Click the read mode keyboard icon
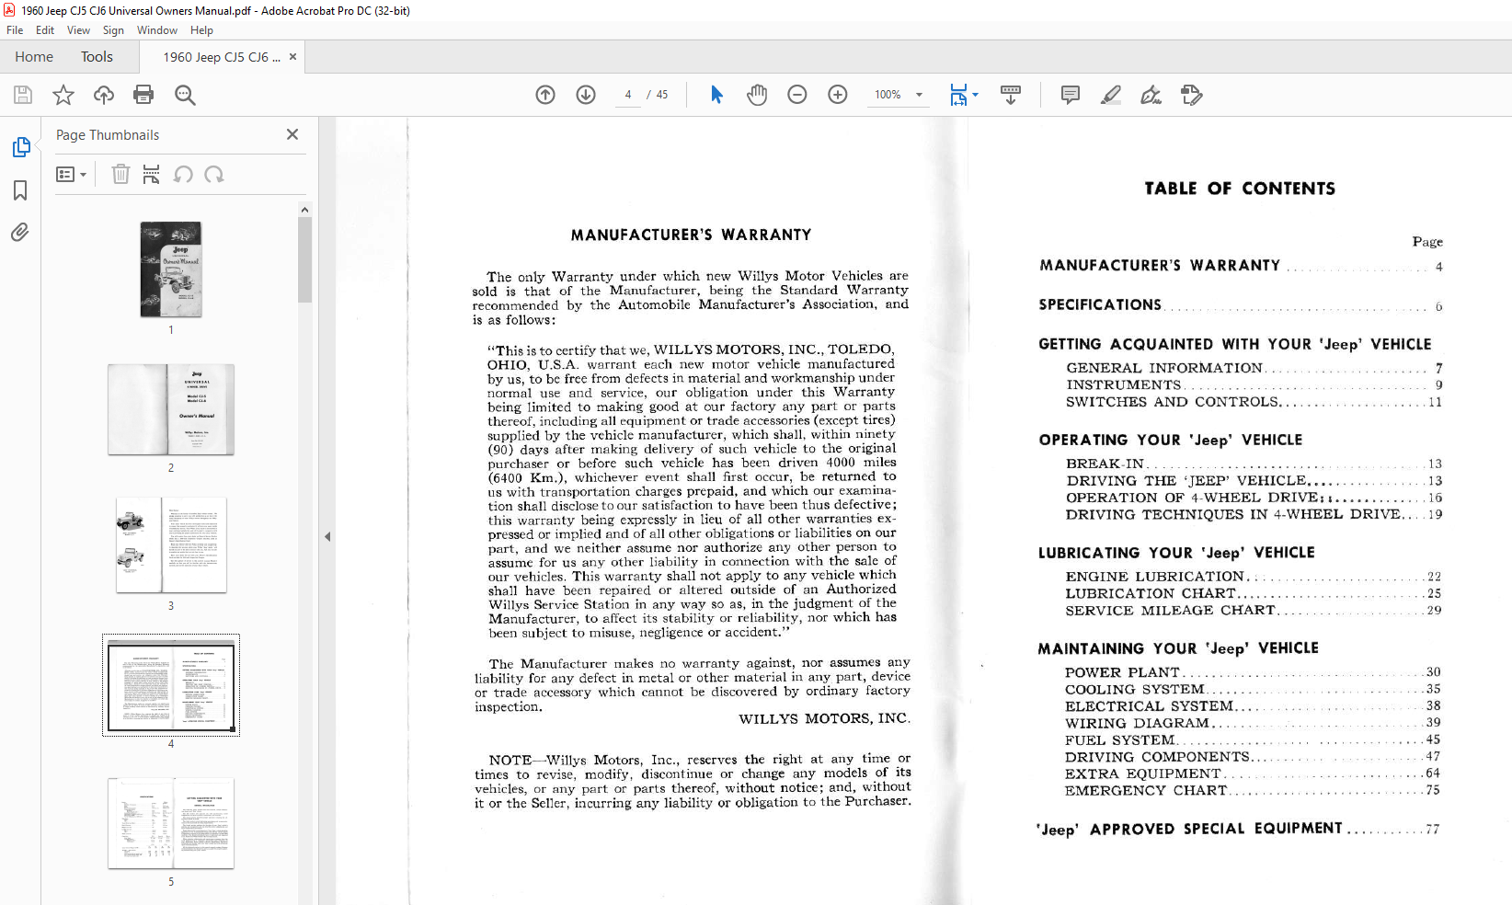 tap(1011, 95)
